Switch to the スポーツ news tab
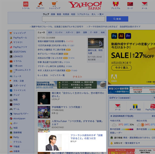 coord(69,33)
